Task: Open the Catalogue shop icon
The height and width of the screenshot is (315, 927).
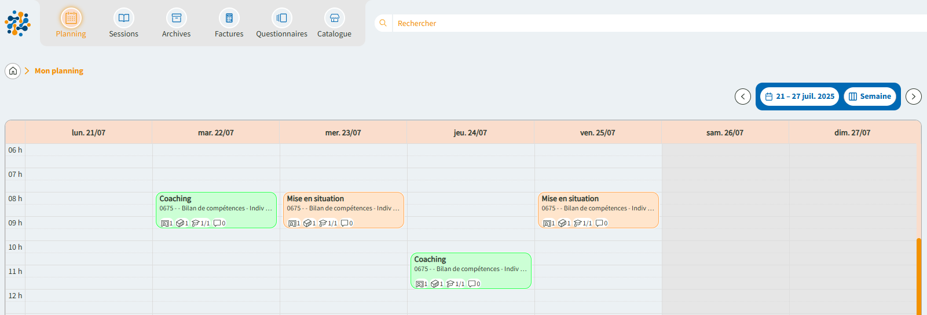Action: pyautogui.click(x=334, y=18)
